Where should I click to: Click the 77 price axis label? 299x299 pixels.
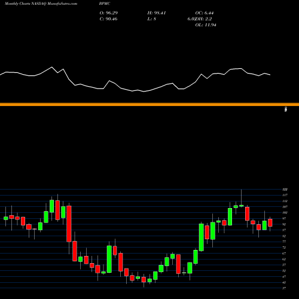pyautogui.click(x=284, y=242)
